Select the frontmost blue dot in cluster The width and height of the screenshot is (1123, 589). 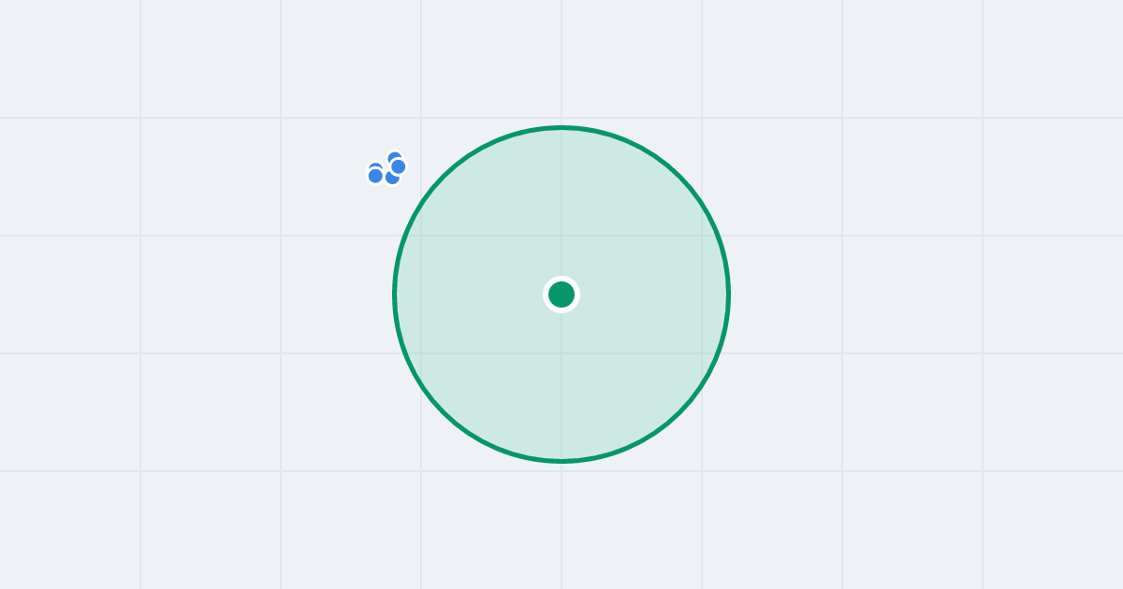point(398,166)
